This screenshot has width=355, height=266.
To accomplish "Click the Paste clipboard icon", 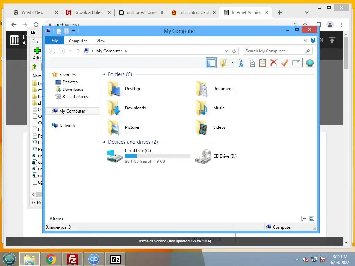I will [263, 63].
